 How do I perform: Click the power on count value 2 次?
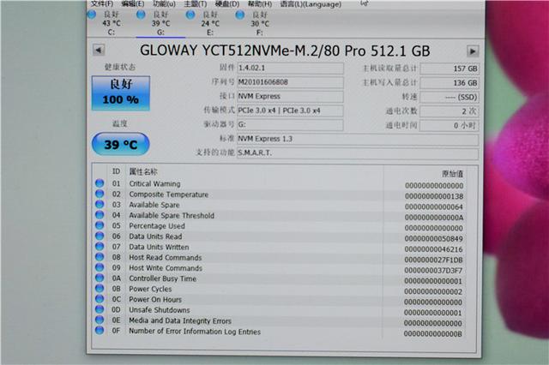click(449, 111)
